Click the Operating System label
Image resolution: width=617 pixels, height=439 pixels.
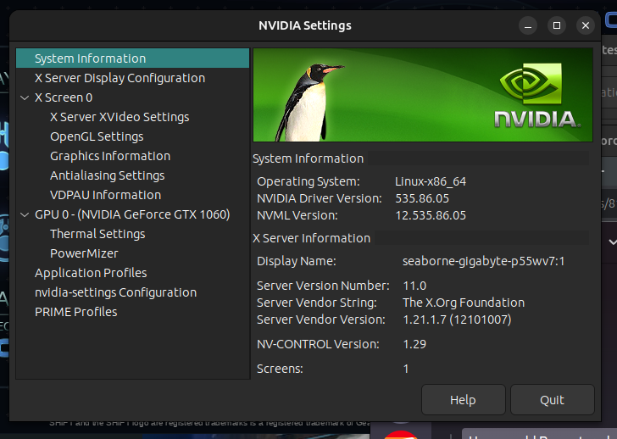pos(308,181)
